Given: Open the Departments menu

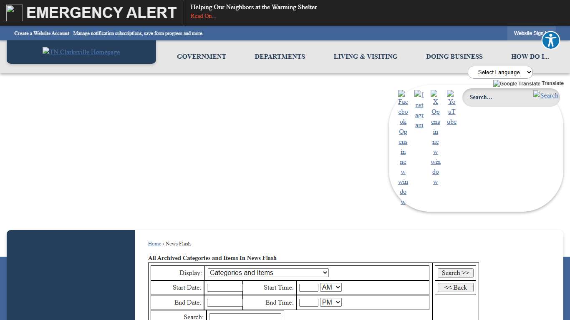Looking at the screenshot, I should pos(280,57).
